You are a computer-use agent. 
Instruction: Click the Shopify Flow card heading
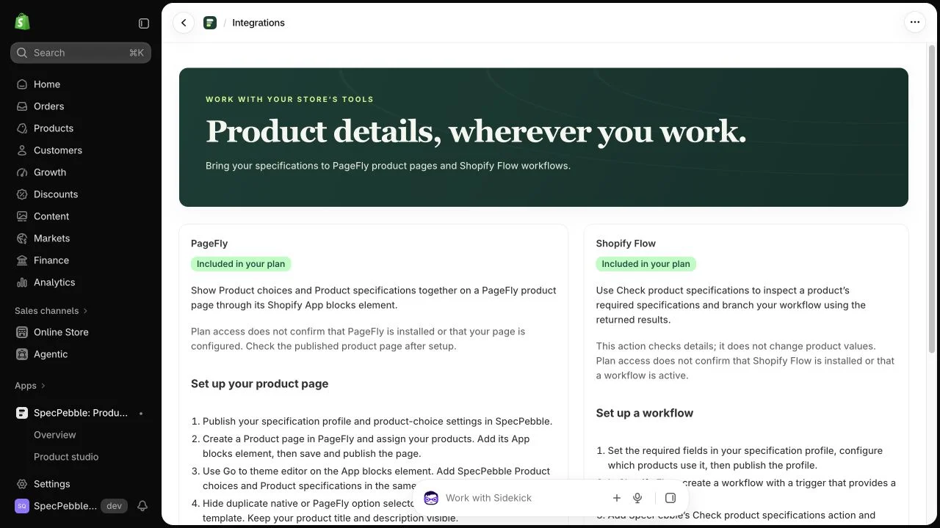[x=626, y=243]
